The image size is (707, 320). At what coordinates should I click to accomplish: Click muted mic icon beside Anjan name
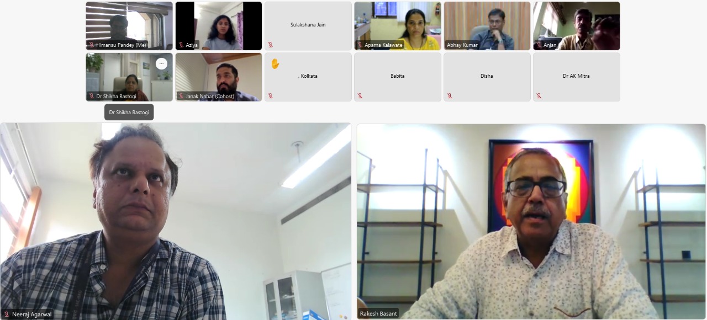[539, 45]
